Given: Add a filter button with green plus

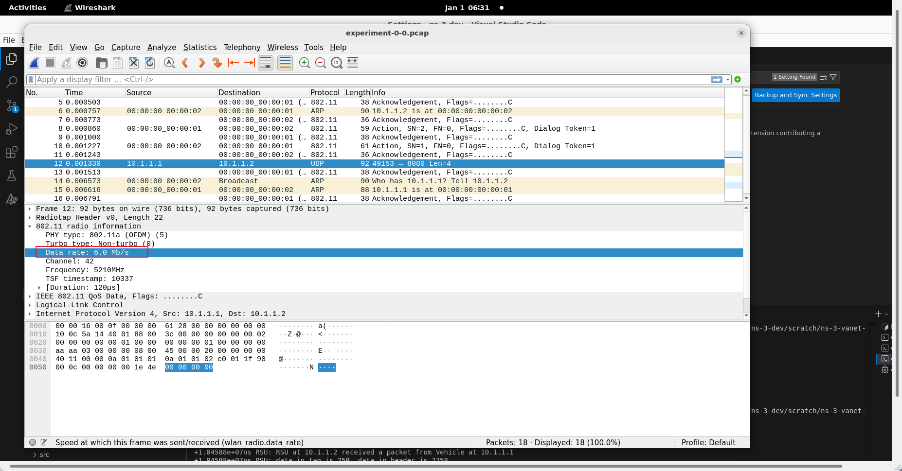Looking at the screenshot, I should click(738, 79).
